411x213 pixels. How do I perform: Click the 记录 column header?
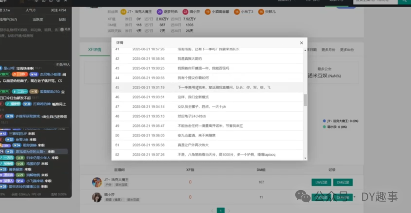coord(332,170)
